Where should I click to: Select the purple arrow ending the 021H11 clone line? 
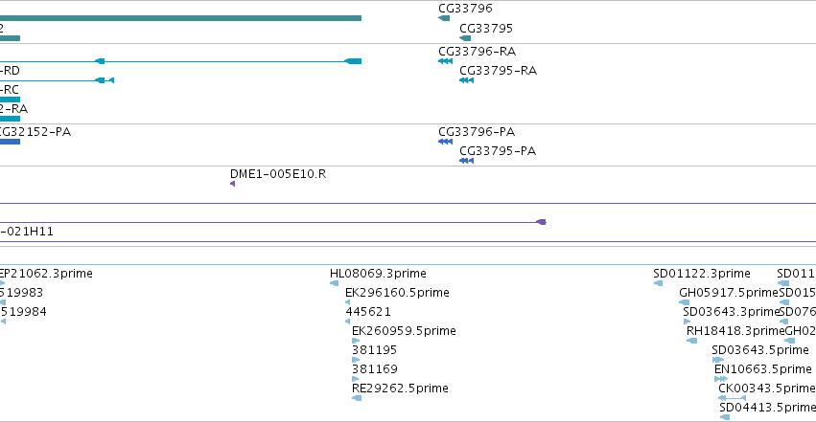click(541, 222)
